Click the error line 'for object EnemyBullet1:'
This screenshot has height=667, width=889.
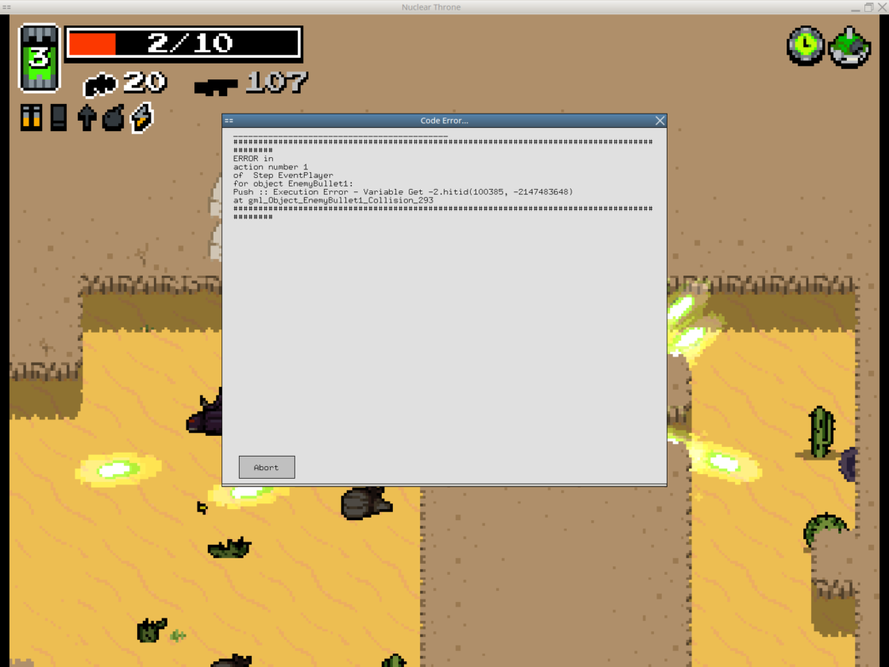click(293, 183)
